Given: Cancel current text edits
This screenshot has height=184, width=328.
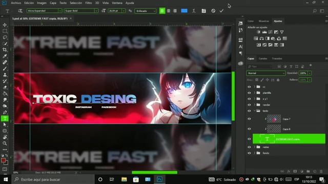Looking at the screenshot, I should (x=213, y=11).
